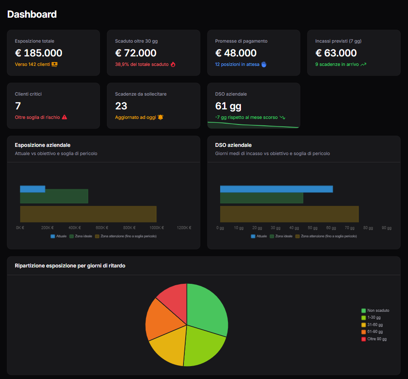Click the 1-30 gg legend swatch
The height and width of the screenshot is (379, 408).
364,317
